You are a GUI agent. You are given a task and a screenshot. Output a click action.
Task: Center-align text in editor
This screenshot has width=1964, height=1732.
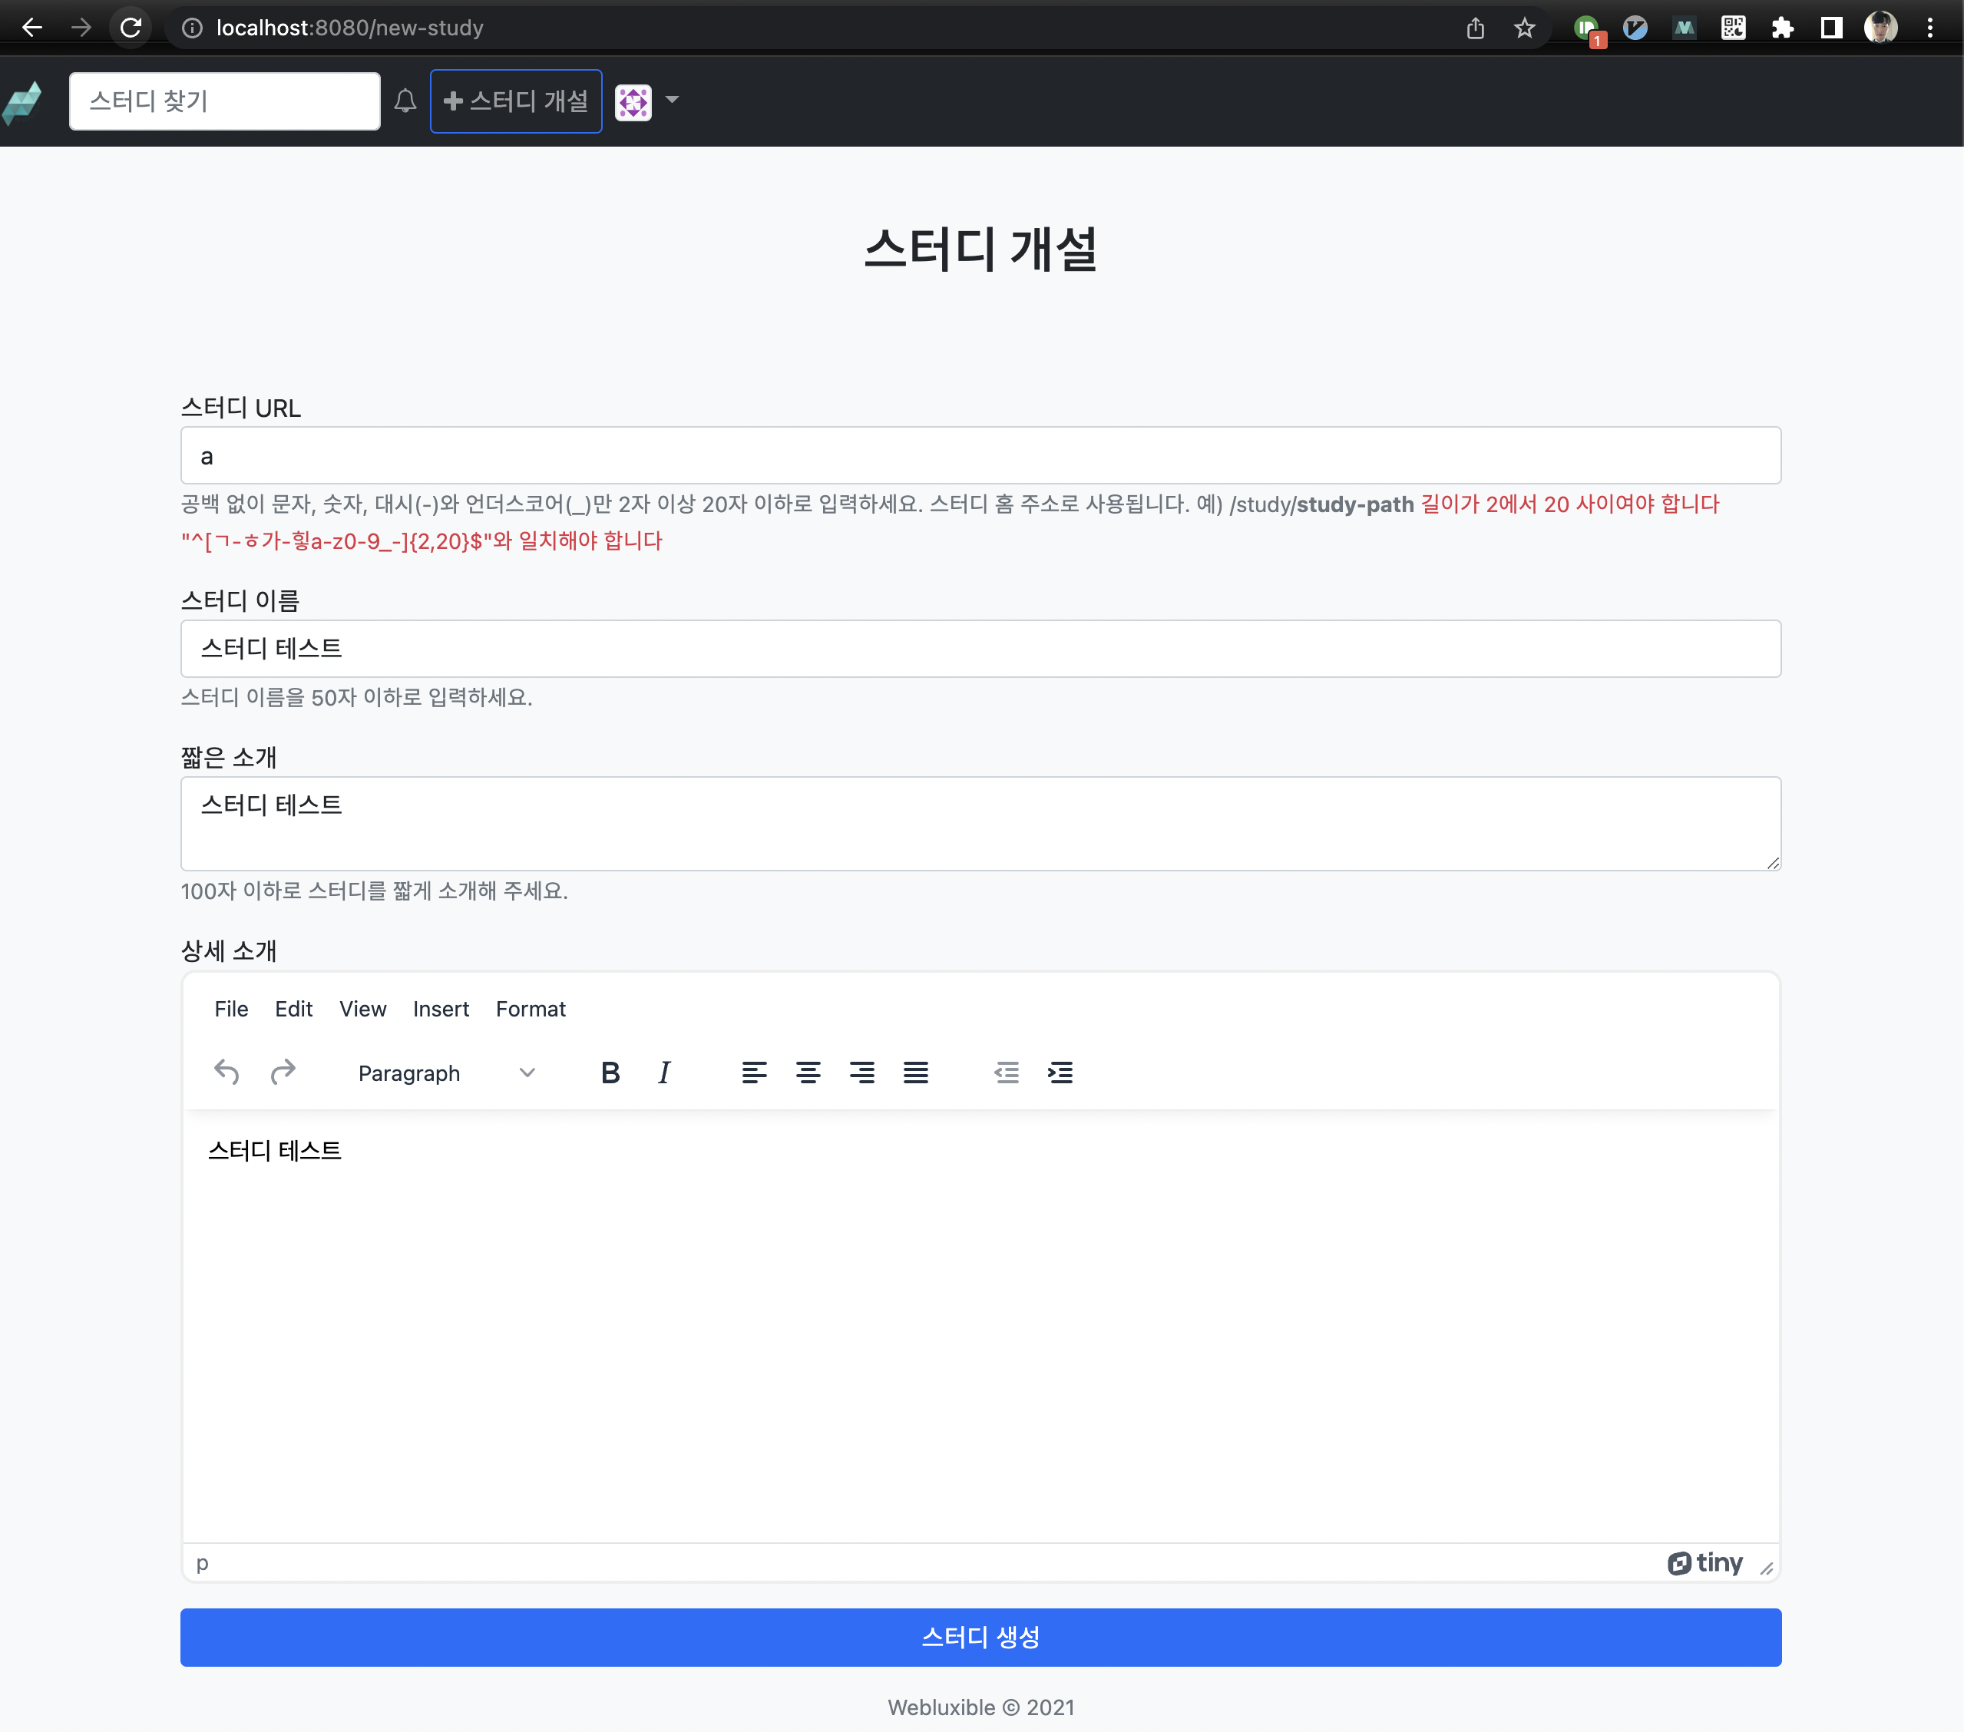coord(808,1072)
